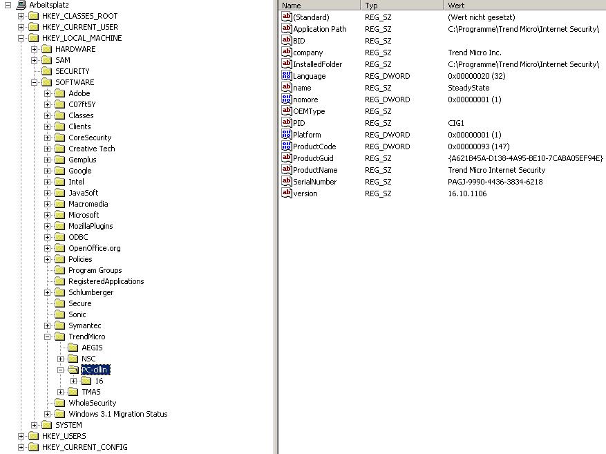
Task: Click the serial number 'PAGJ-9990-4436-3834-6218'
Action: [x=495, y=182]
